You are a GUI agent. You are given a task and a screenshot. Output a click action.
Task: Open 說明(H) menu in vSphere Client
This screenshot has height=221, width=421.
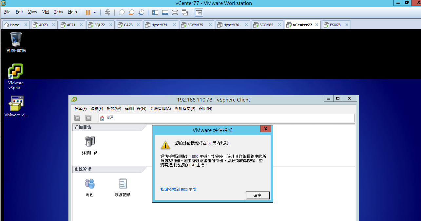205,109
